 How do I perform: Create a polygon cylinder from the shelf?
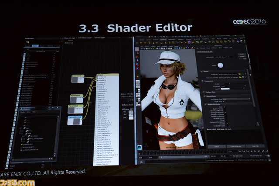(149, 43)
